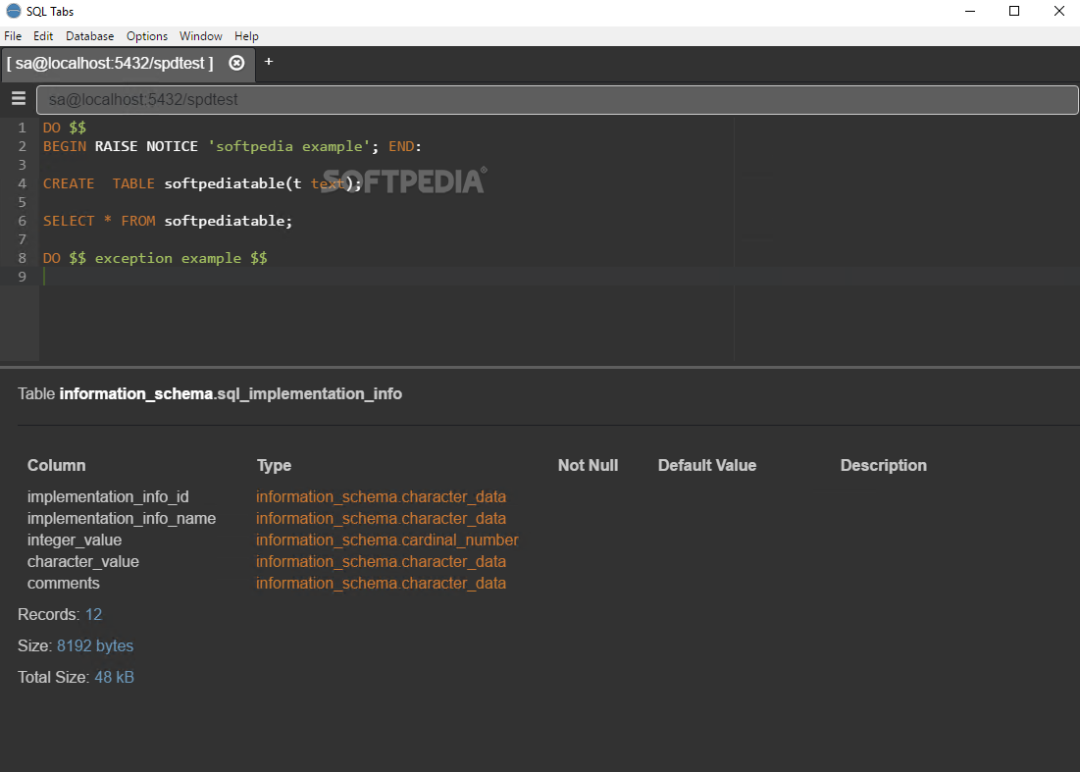This screenshot has width=1080, height=772.
Task: Click the implementation_info_name column name
Action: [x=122, y=518]
